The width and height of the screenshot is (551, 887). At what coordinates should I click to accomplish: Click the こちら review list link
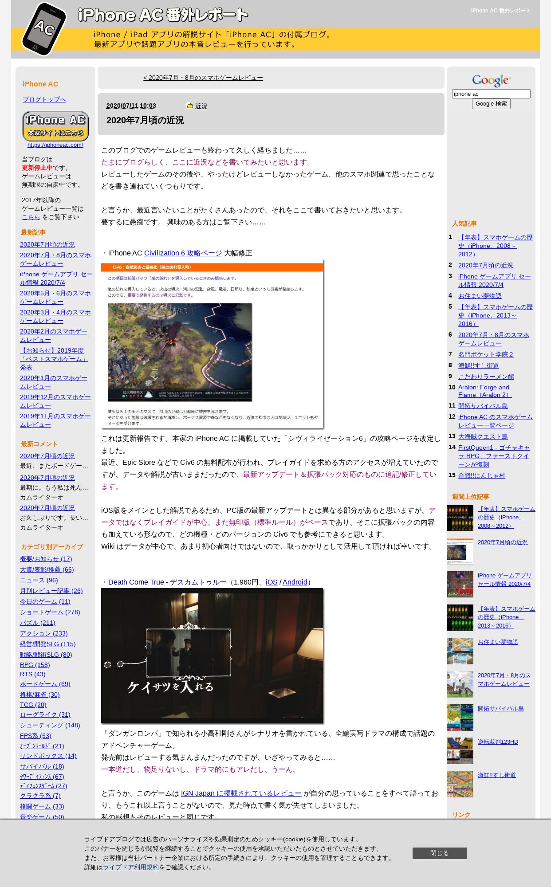tap(31, 217)
